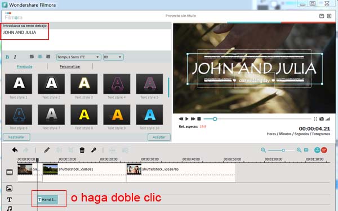Image resolution: width=338 pixels, height=211 pixels.
Task: Click the music track note icon
Action: coord(9,208)
